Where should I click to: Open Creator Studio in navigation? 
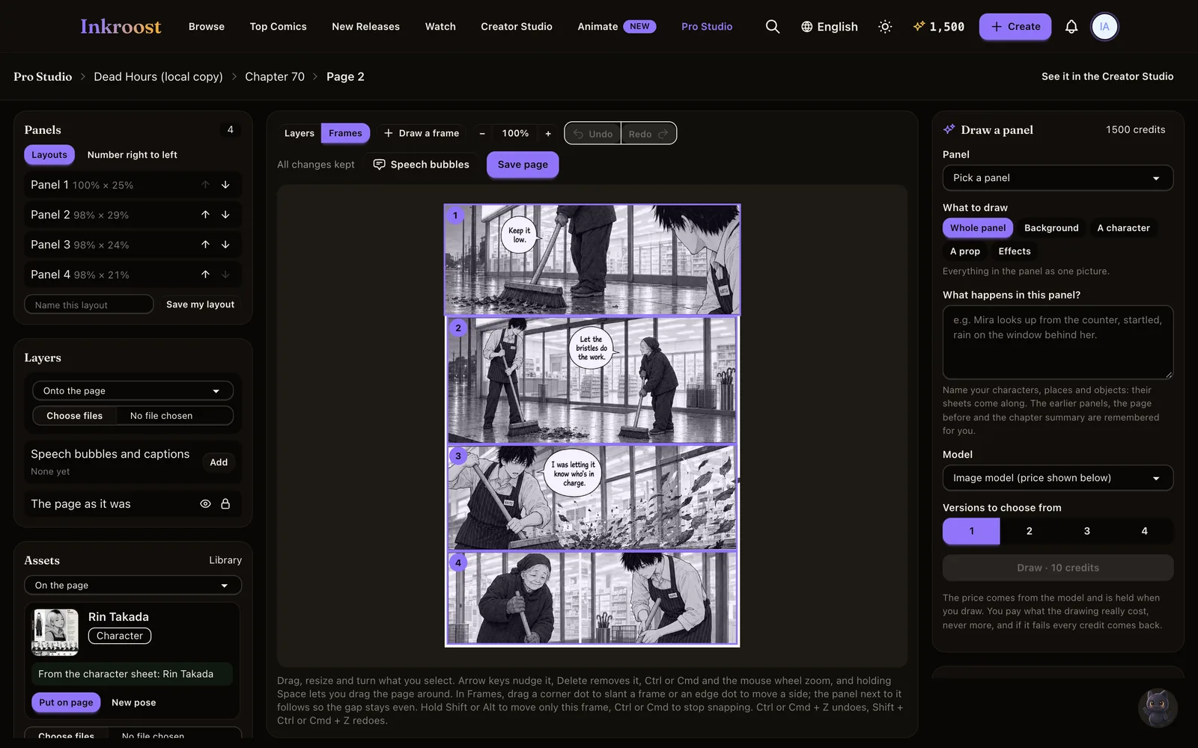pos(517,27)
